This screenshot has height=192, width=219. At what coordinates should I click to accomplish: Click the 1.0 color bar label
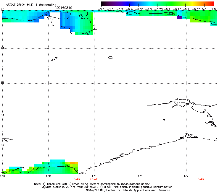click(214, 9)
